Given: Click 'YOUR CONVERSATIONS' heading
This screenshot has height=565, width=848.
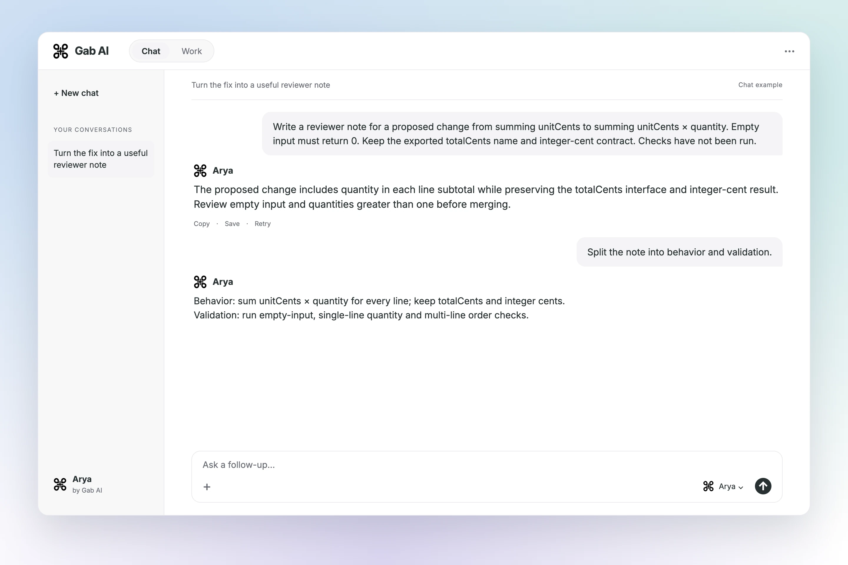Looking at the screenshot, I should point(93,130).
